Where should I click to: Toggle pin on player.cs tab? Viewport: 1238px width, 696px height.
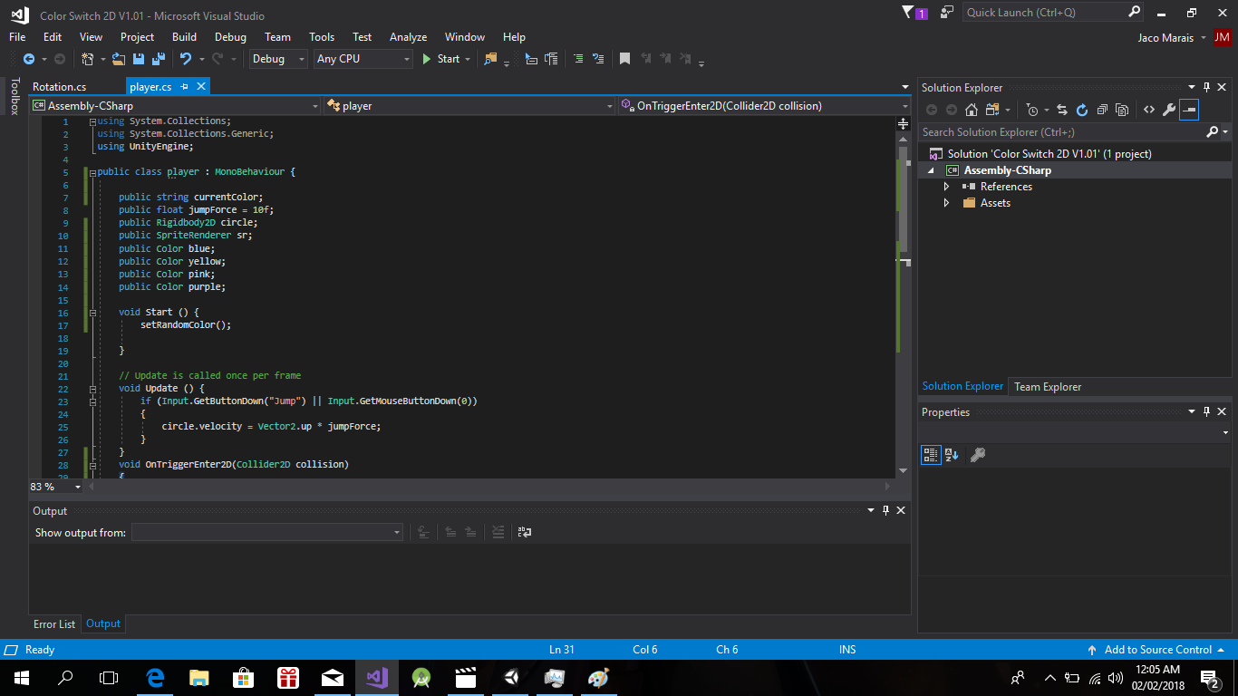[184, 86]
